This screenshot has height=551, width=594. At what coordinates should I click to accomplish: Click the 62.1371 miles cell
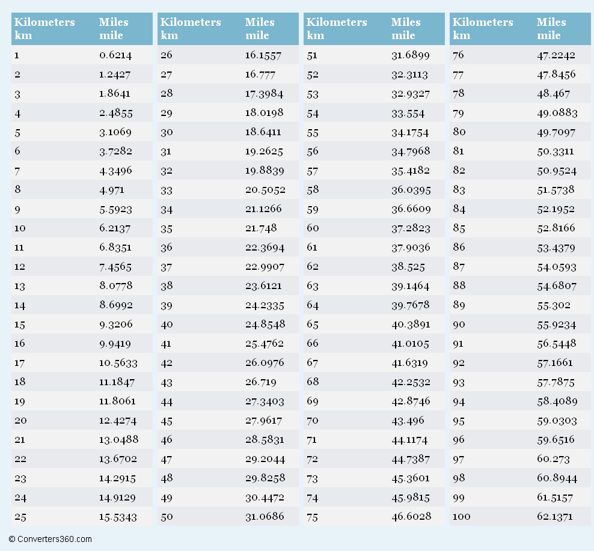pos(555,516)
